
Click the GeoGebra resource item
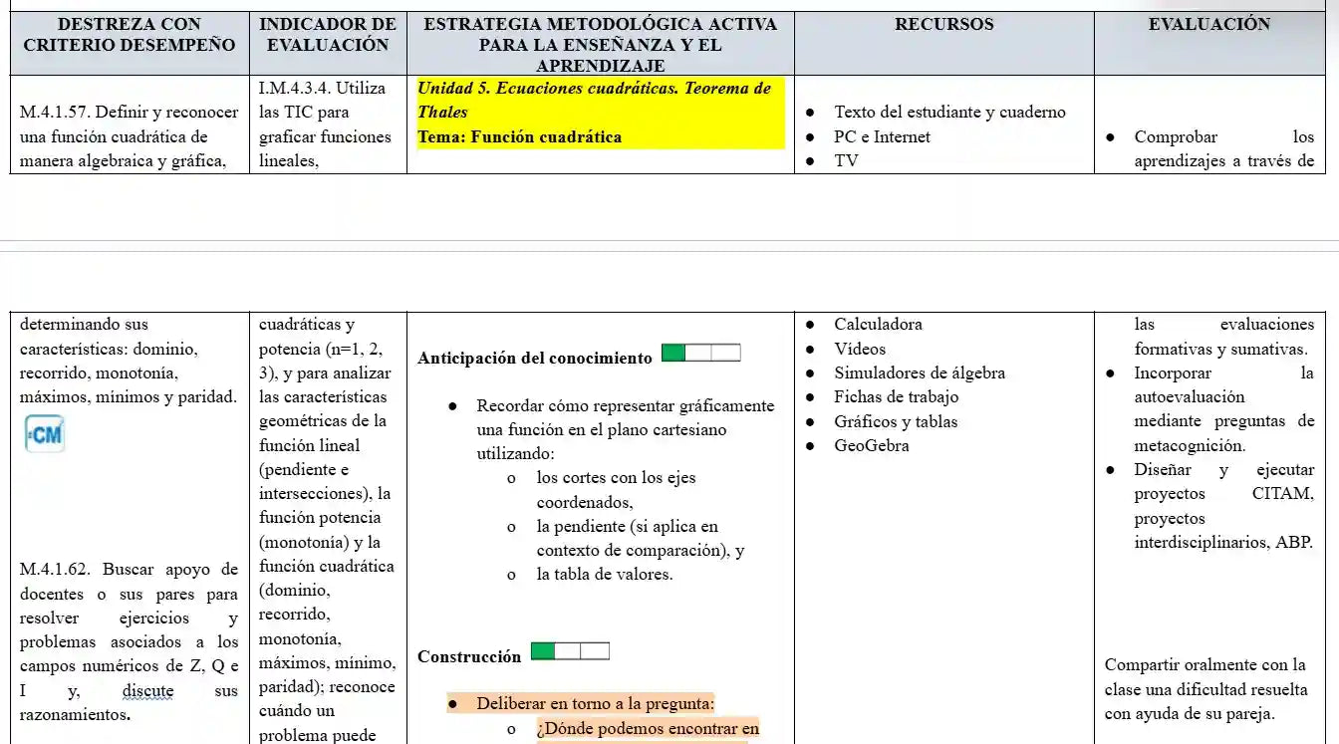coord(871,445)
